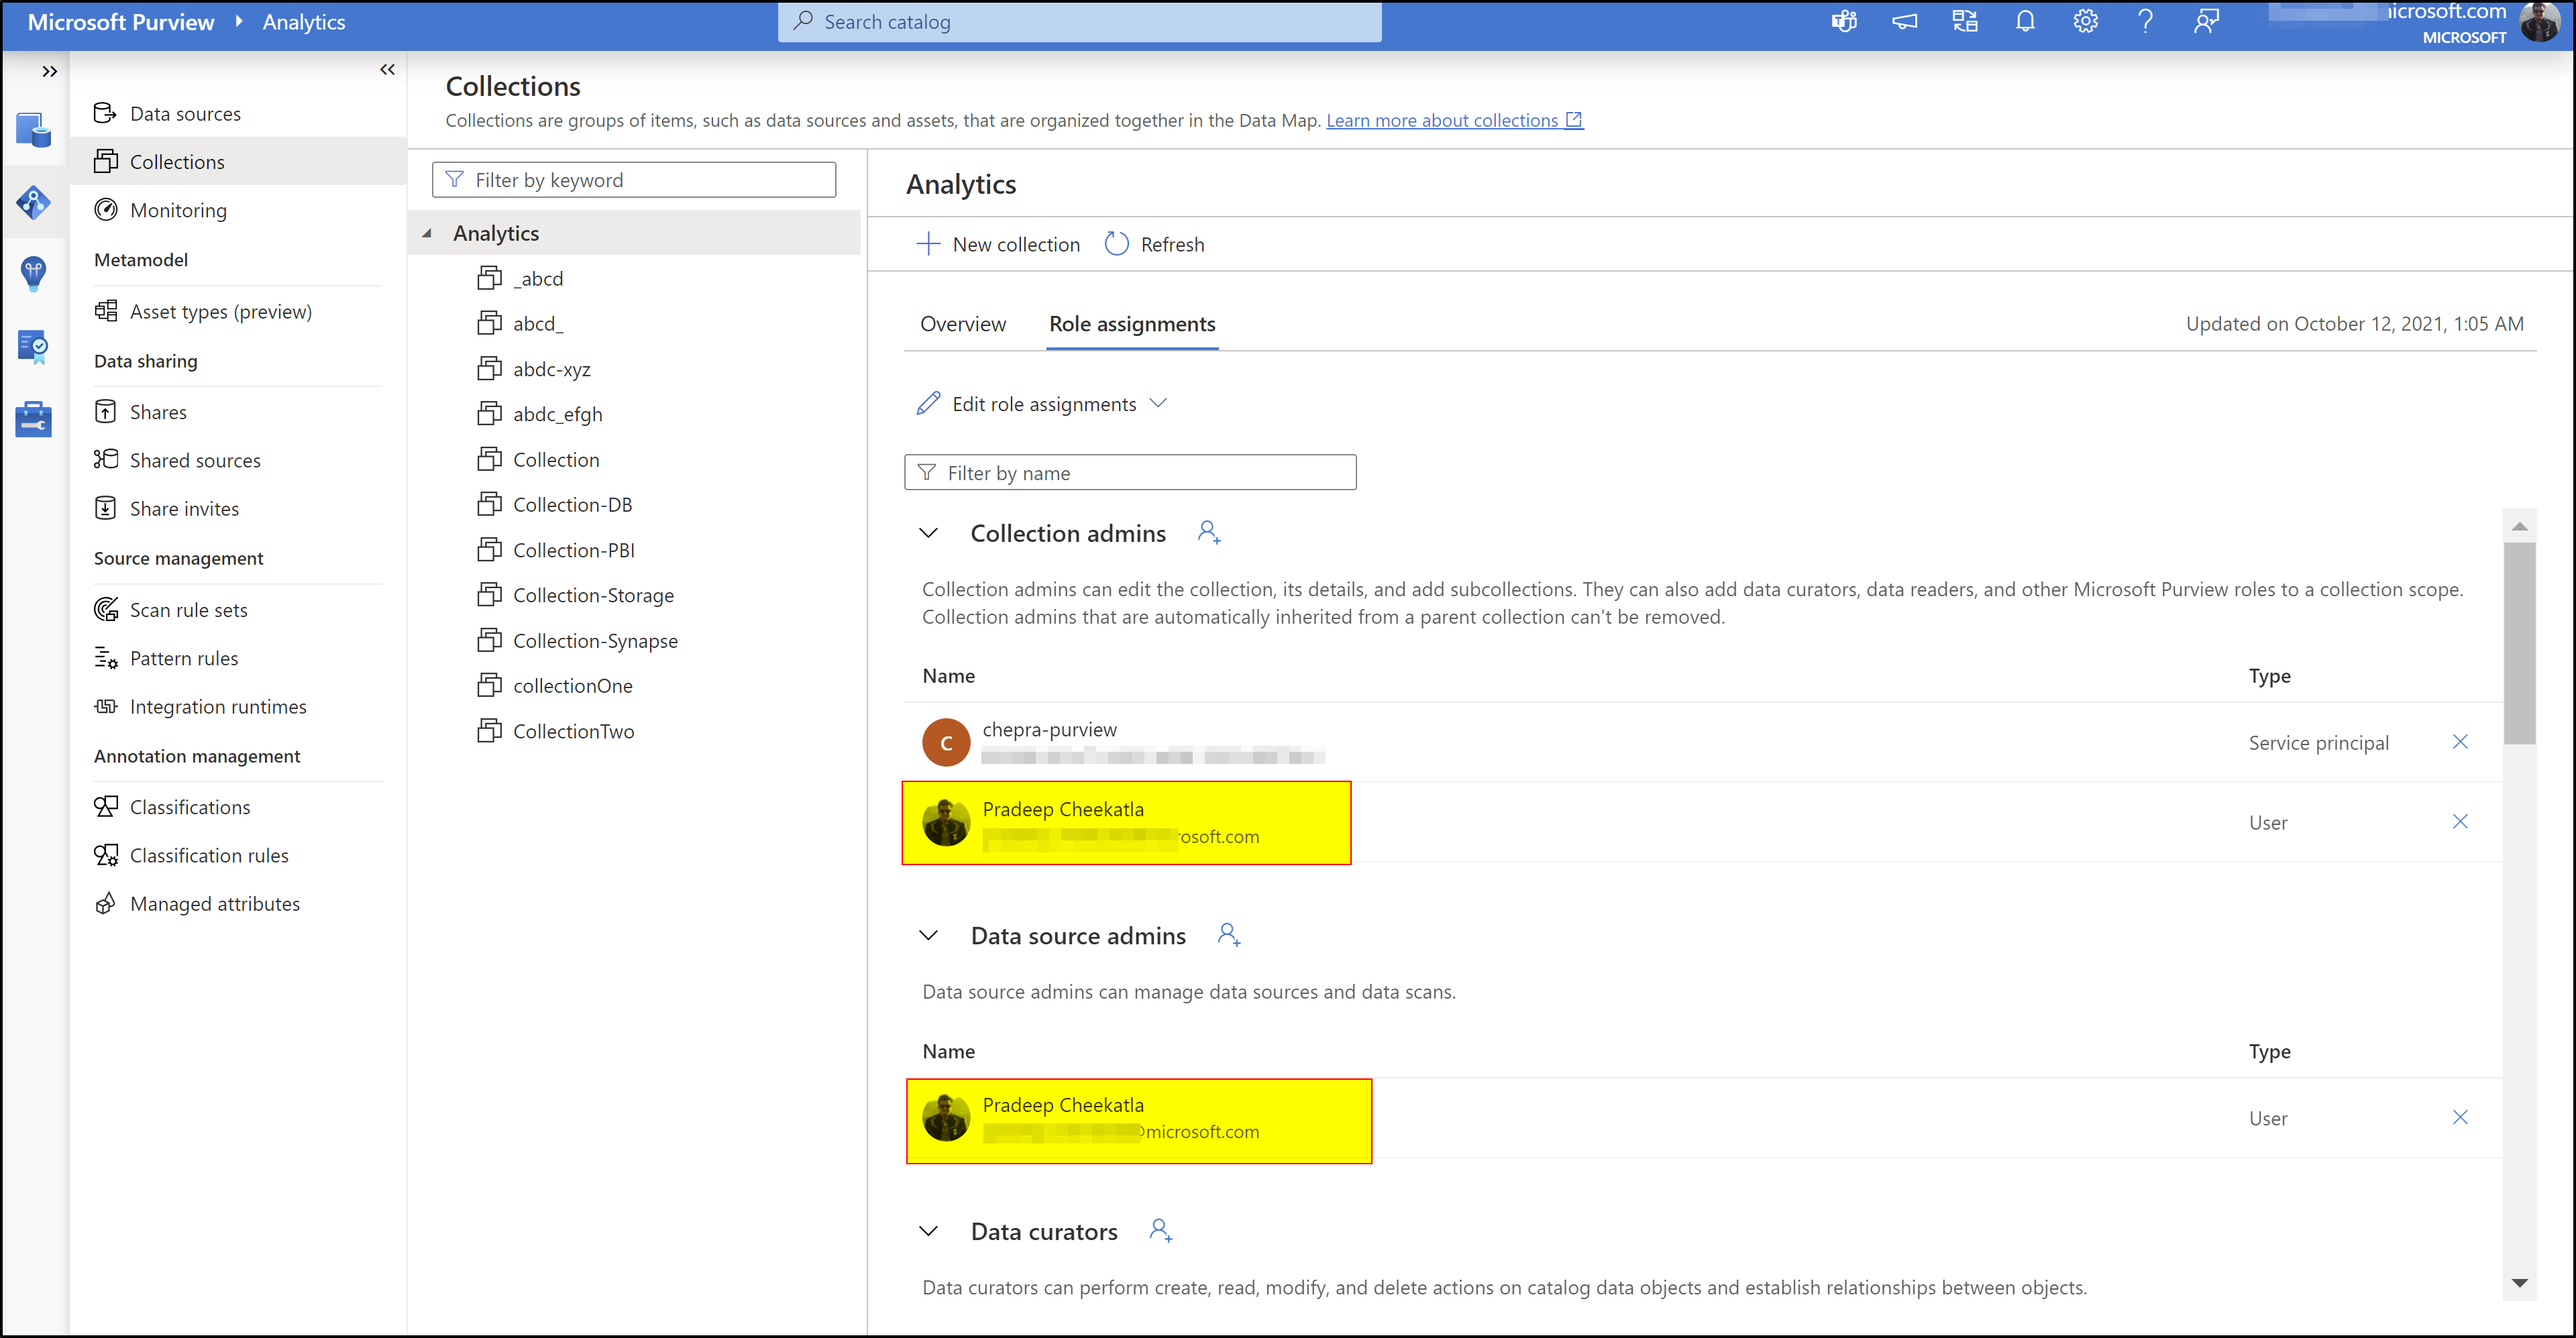Open the directory switcher icon
2576x1338 pixels.
[x=1965, y=21]
